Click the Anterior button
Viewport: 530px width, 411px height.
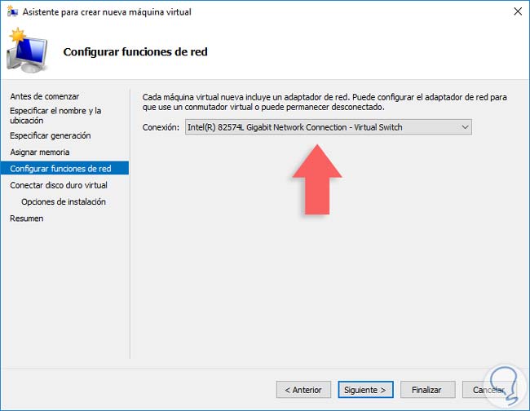click(x=303, y=389)
